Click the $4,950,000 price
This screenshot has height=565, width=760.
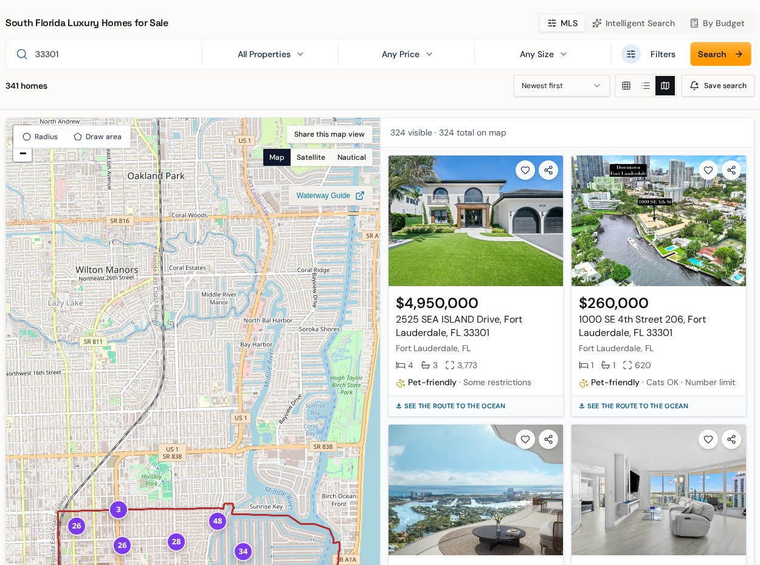(x=437, y=303)
